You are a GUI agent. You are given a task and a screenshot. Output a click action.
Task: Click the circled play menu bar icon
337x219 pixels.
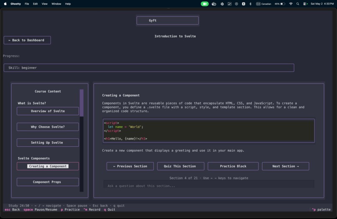click(236, 4)
